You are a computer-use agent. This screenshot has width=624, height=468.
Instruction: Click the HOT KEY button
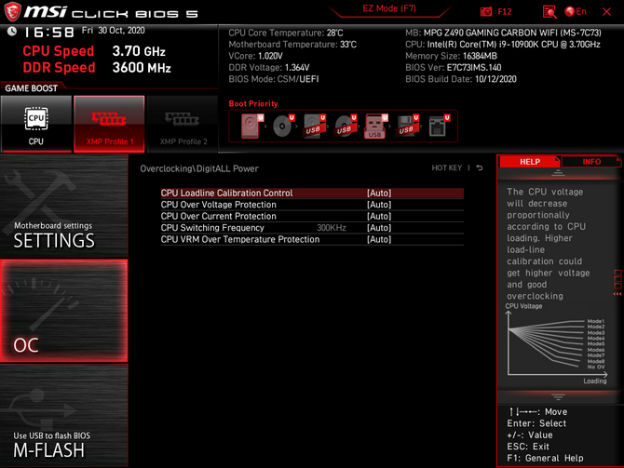point(446,168)
